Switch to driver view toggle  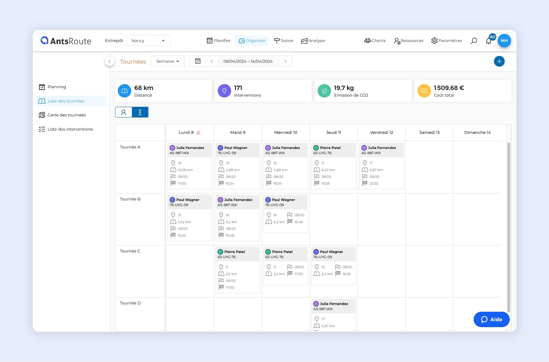(124, 112)
